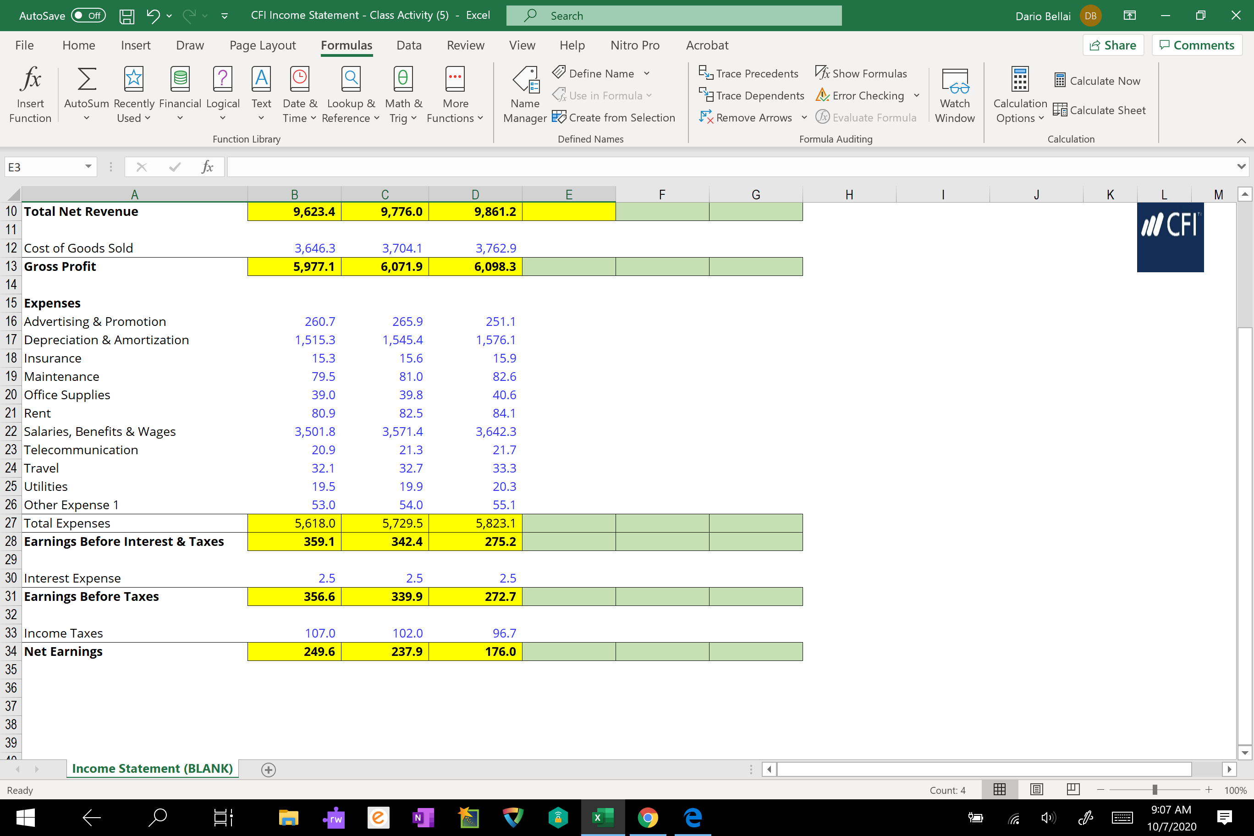Select Normal view in status bar
The height and width of the screenshot is (836, 1254).
[1000, 790]
